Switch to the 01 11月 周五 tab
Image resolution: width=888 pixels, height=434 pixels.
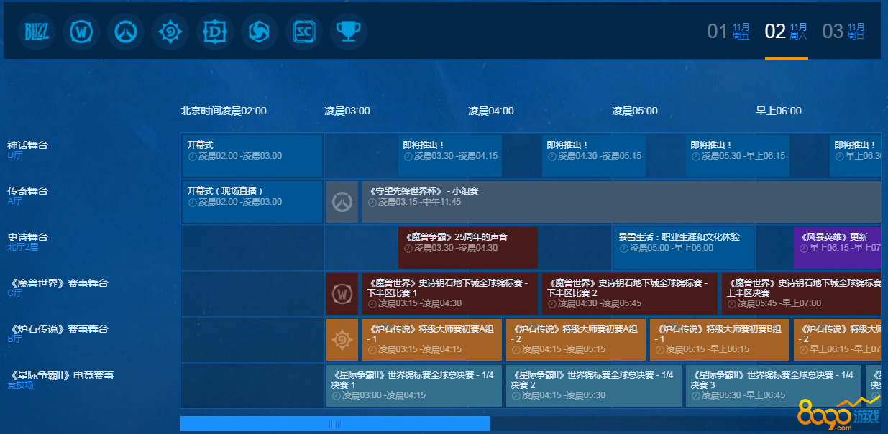point(728,31)
